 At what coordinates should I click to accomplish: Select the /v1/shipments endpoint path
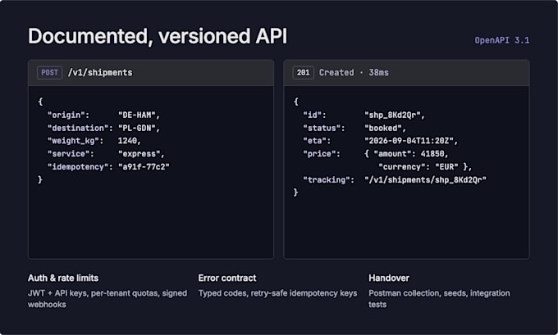click(100, 73)
